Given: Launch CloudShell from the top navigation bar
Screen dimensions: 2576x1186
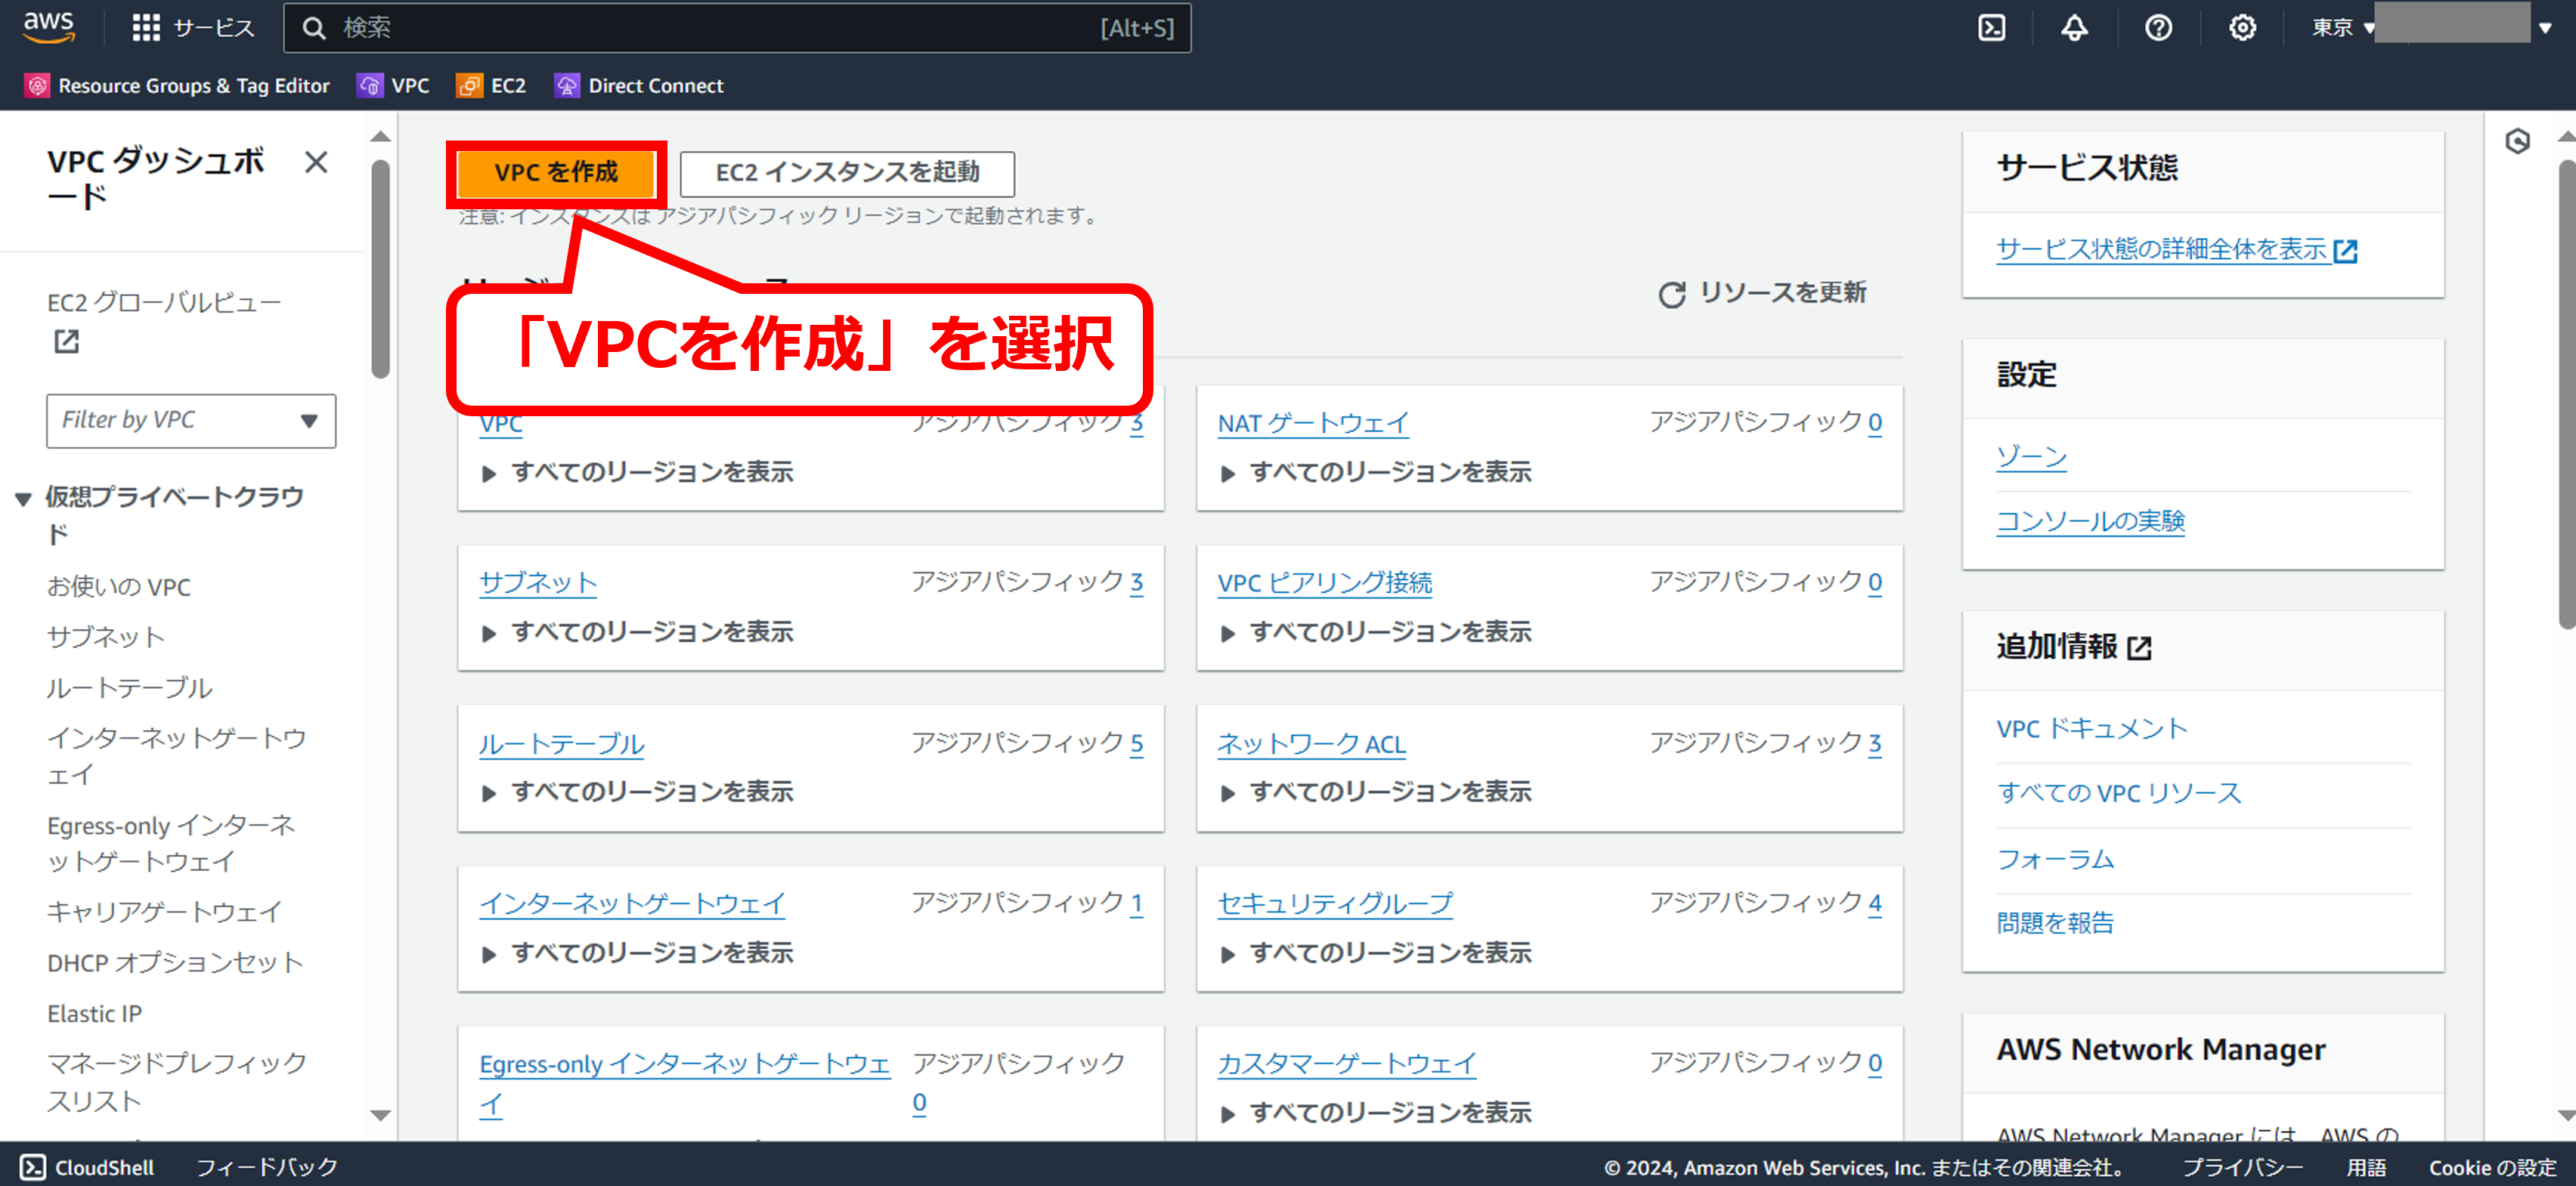Looking at the screenshot, I should tap(1991, 28).
